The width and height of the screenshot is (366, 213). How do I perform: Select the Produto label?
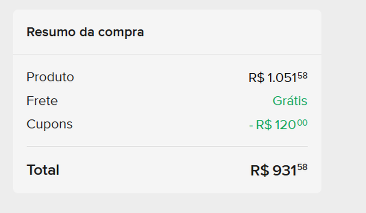tap(50, 77)
